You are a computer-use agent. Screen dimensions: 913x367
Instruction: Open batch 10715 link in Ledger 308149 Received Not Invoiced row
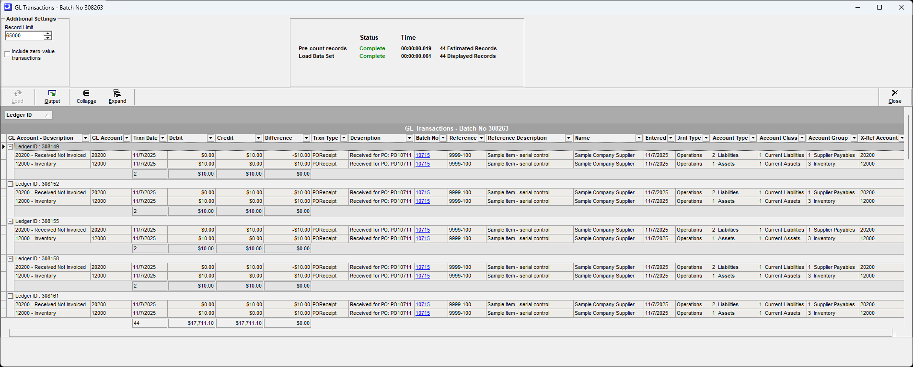(x=423, y=155)
